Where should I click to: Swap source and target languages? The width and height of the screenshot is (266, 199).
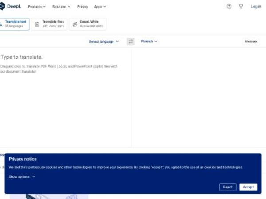click(131, 42)
